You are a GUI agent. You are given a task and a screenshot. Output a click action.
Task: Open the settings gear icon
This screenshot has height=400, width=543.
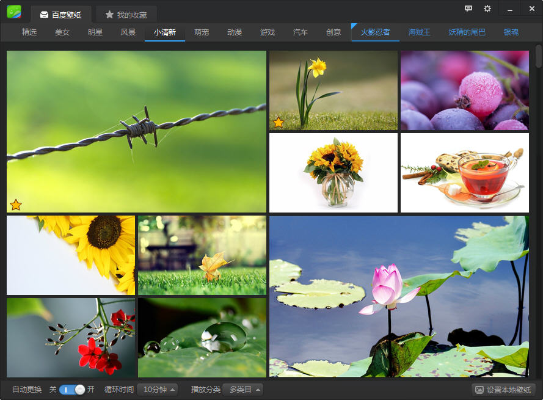487,9
